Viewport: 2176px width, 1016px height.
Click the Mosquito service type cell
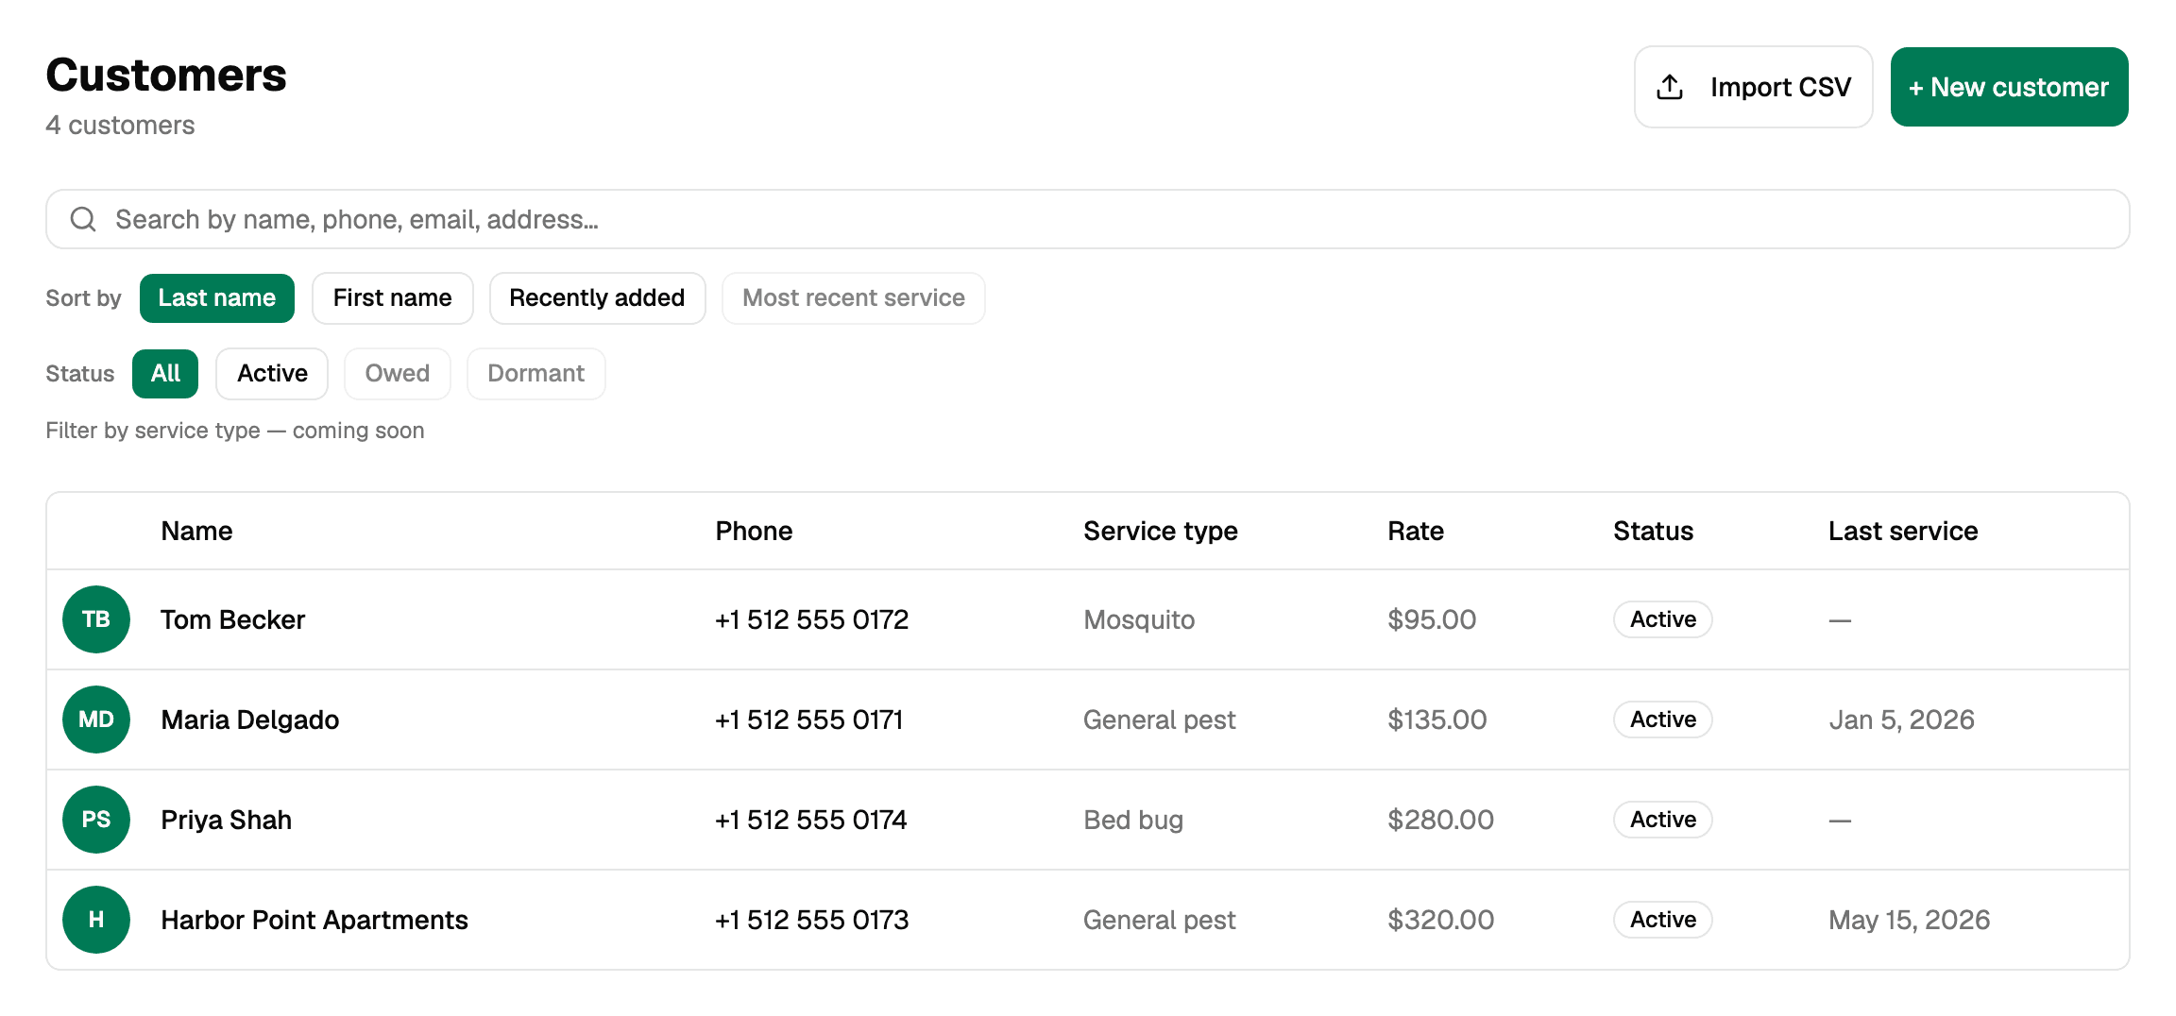[x=1139, y=619]
